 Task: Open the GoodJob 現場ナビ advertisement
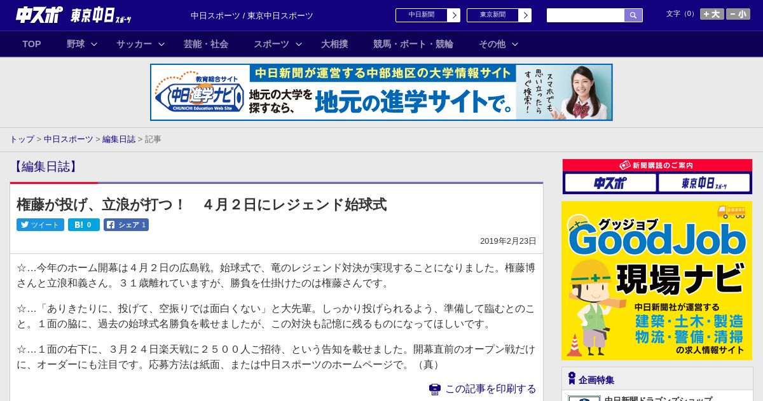pyautogui.click(x=657, y=281)
